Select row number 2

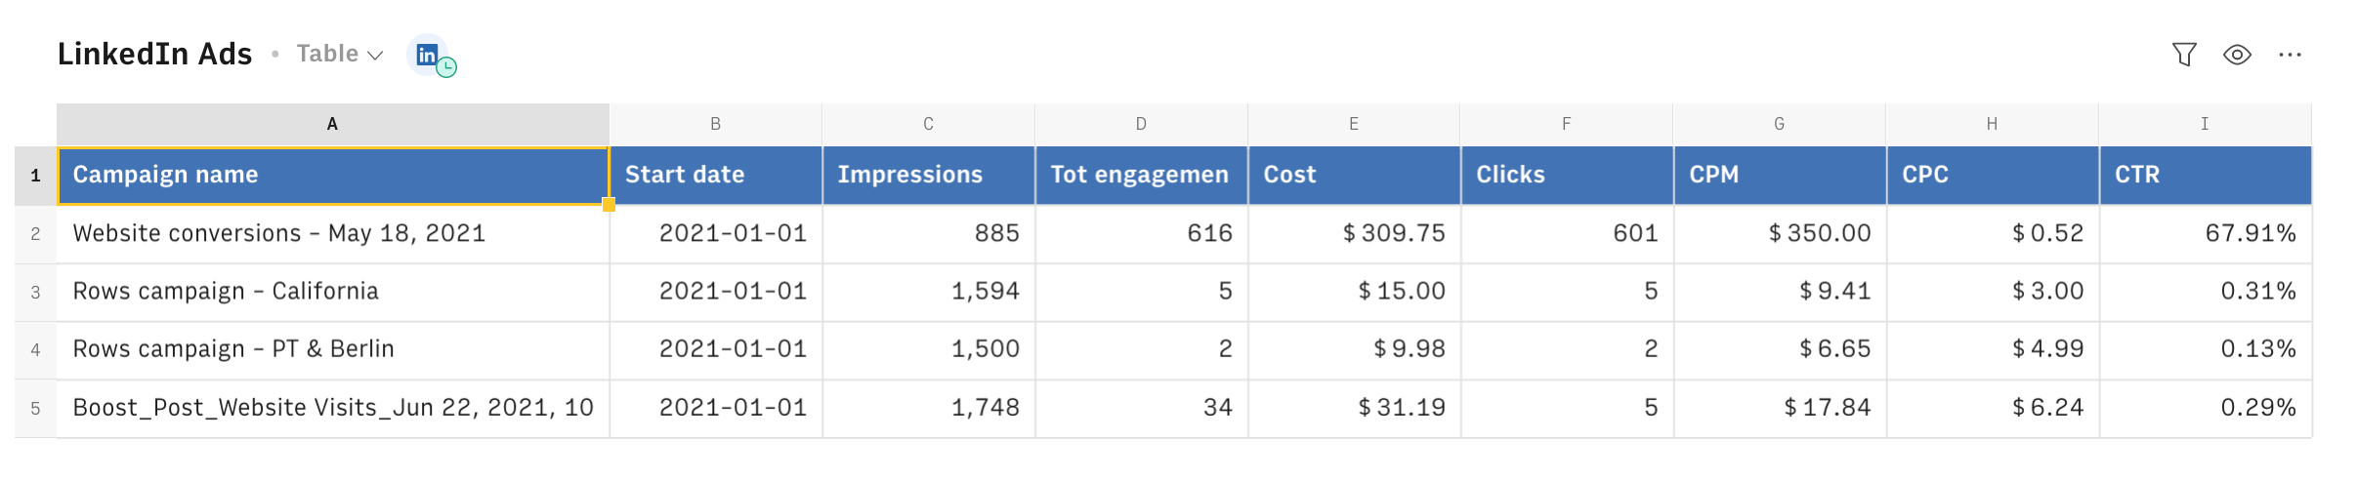(x=35, y=234)
